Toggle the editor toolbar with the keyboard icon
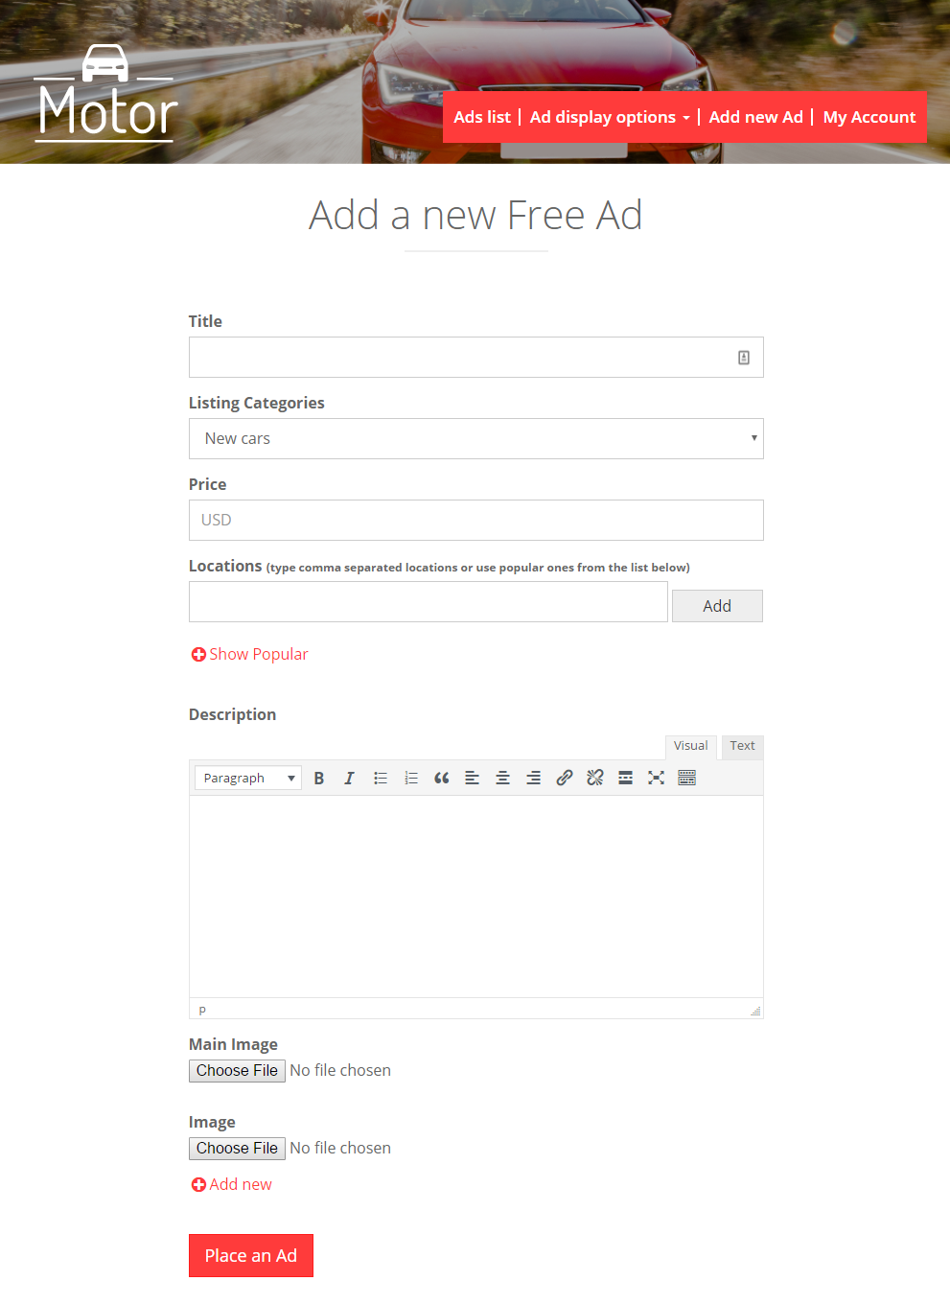 tap(686, 778)
